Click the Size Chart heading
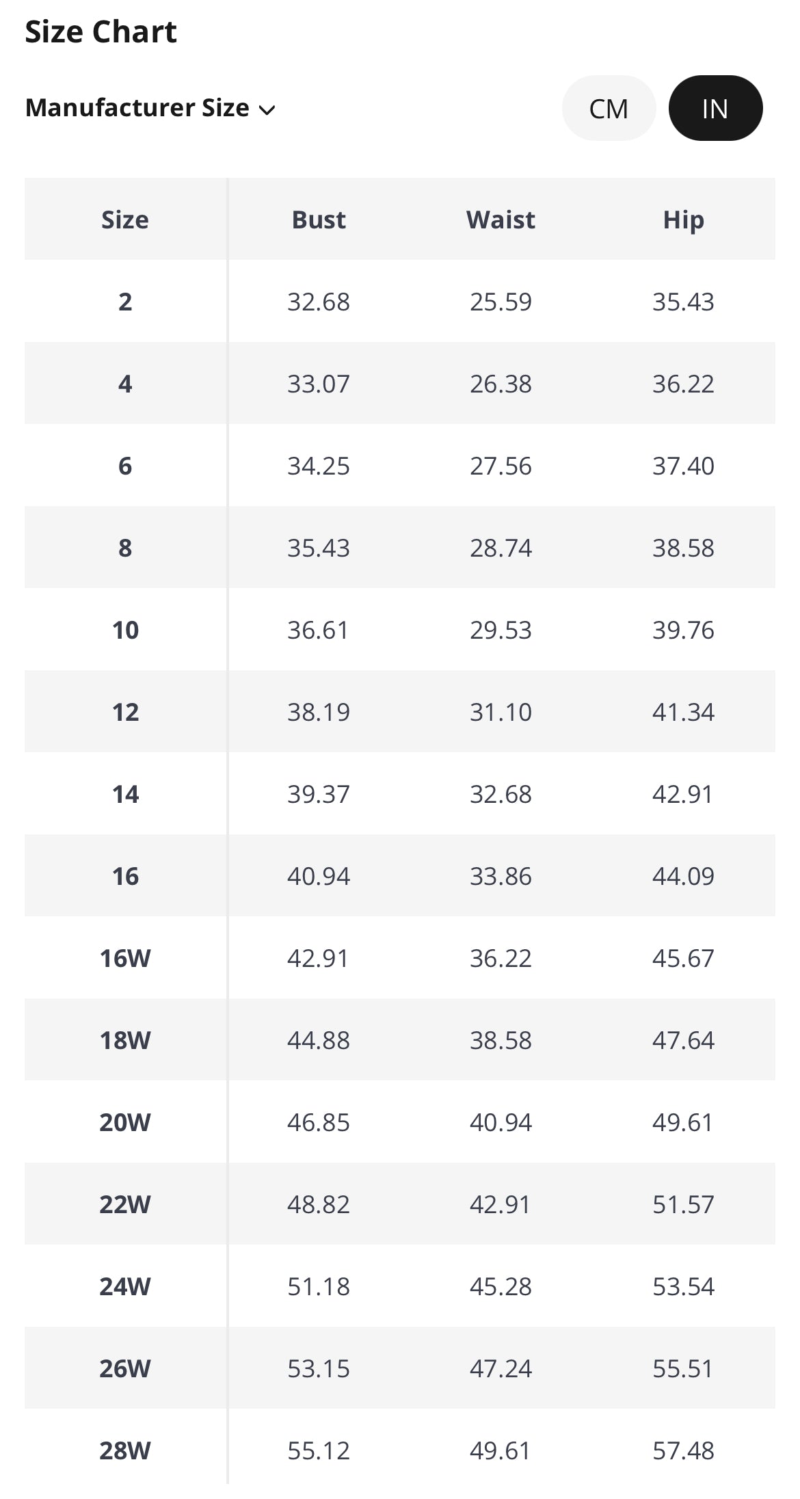This screenshot has height=1499, width=800. 101,31
